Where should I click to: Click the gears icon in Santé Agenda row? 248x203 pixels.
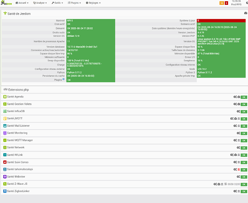click(235, 97)
